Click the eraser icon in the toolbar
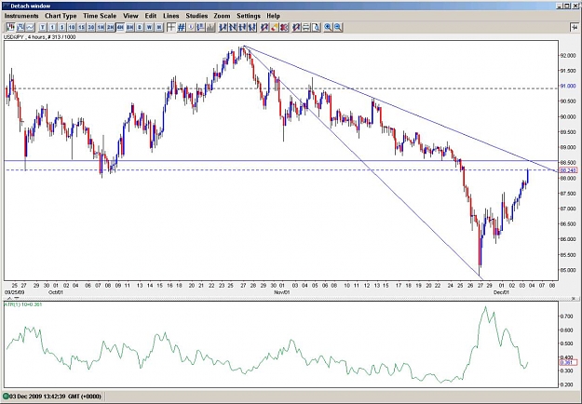 (x=275, y=27)
